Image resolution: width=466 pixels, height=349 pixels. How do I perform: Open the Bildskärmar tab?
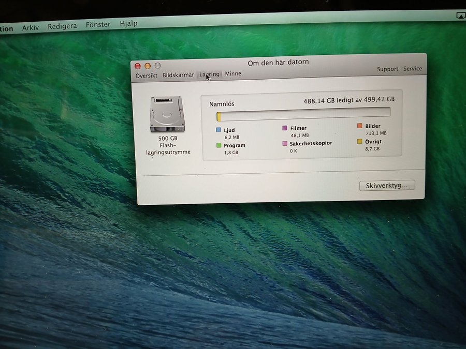178,75
